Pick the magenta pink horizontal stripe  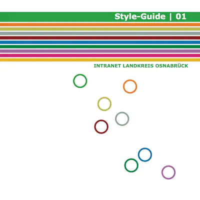click(x=100, y=55)
